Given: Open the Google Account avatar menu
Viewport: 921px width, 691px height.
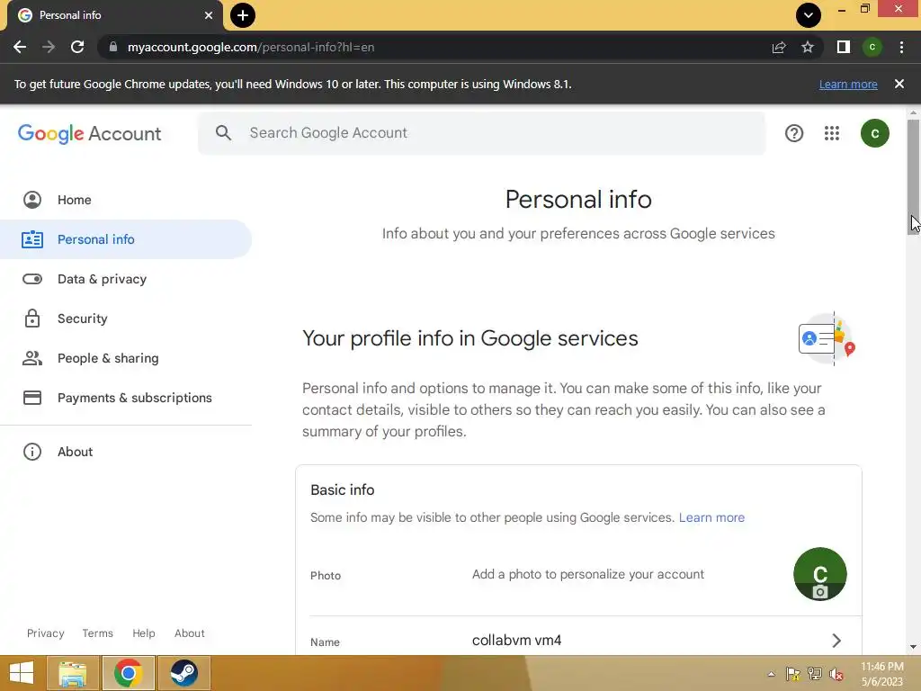Looking at the screenshot, I should (874, 133).
